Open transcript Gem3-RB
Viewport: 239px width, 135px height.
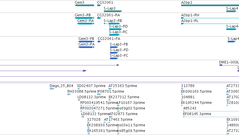83,15
